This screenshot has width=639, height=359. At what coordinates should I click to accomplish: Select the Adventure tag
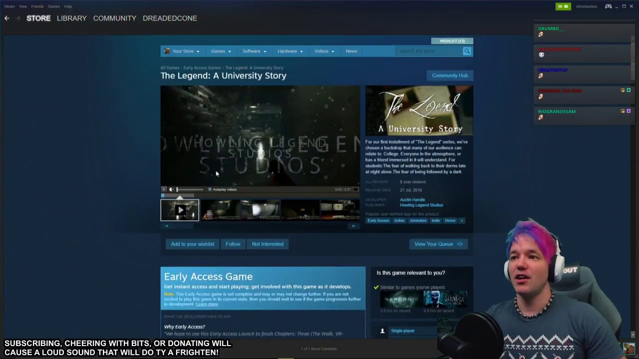(418, 220)
